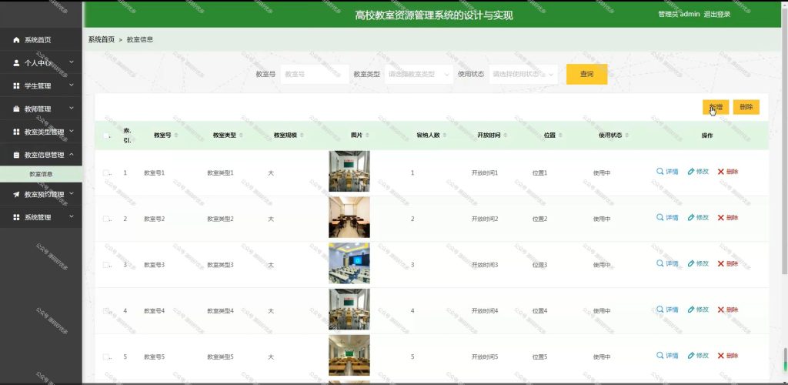Click into the 教室号 search input
788x385 pixels.
(315, 74)
